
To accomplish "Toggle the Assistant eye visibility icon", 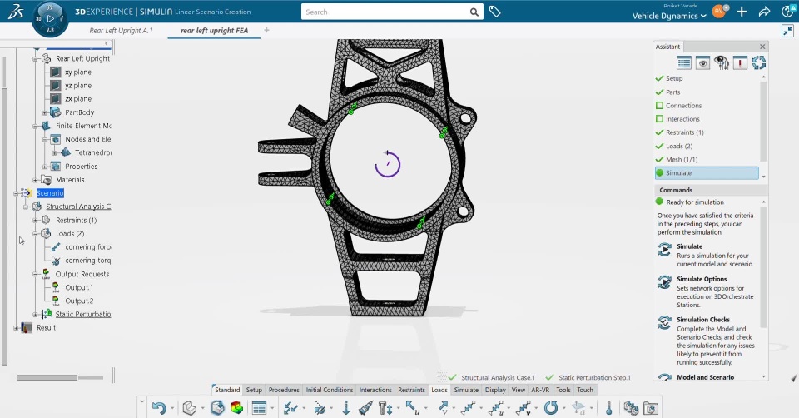I will (702, 62).
